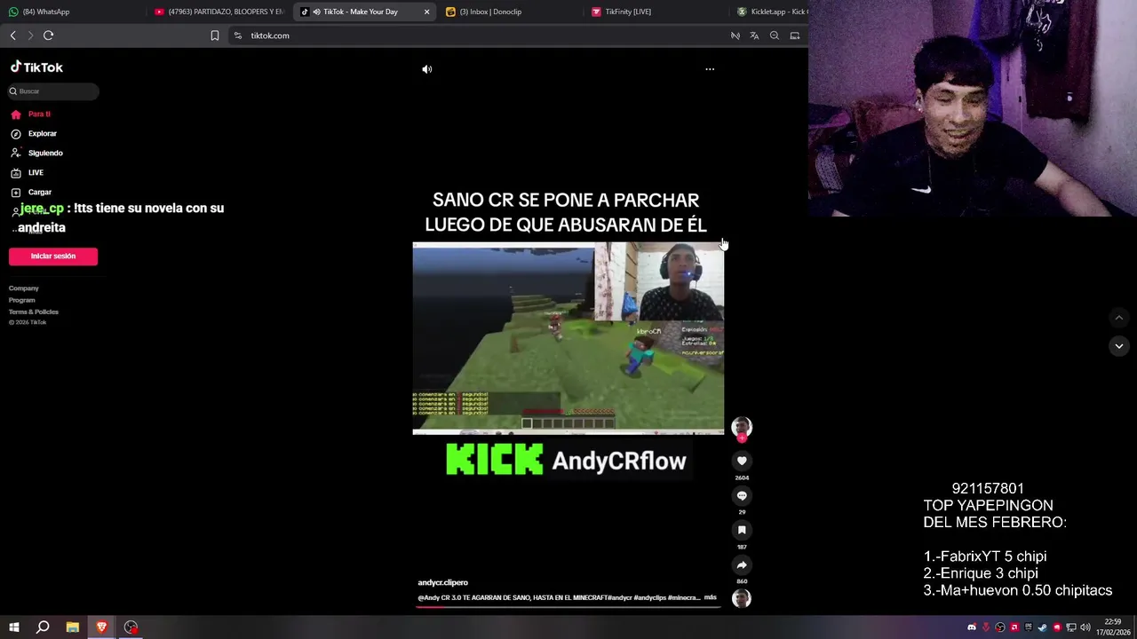
Task: Go to the previous video (up arrow)
Action: [x=1119, y=318]
